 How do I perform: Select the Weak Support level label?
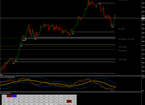(122, 29)
